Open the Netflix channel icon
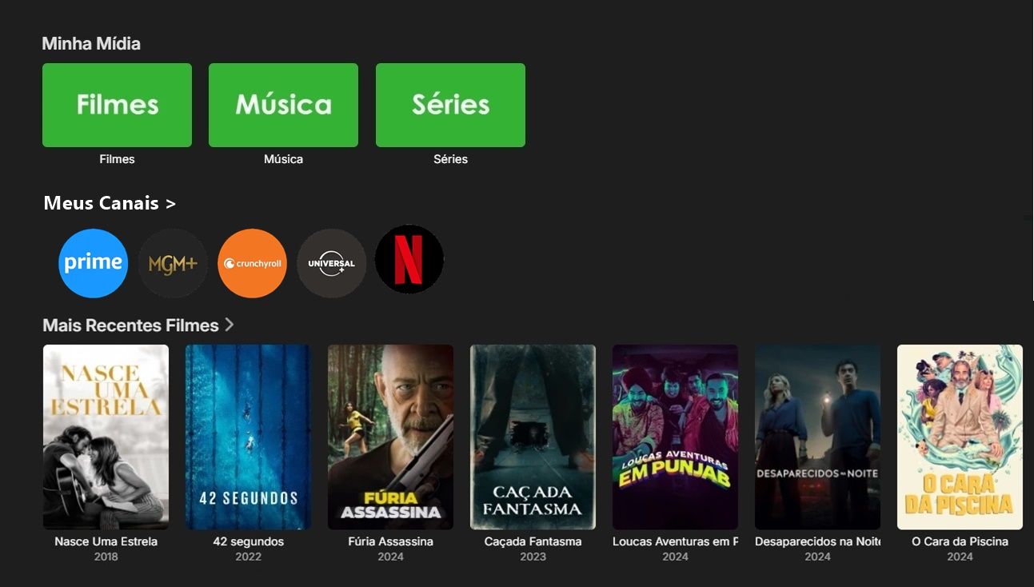The image size is (1034, 587). coord(409,259)
